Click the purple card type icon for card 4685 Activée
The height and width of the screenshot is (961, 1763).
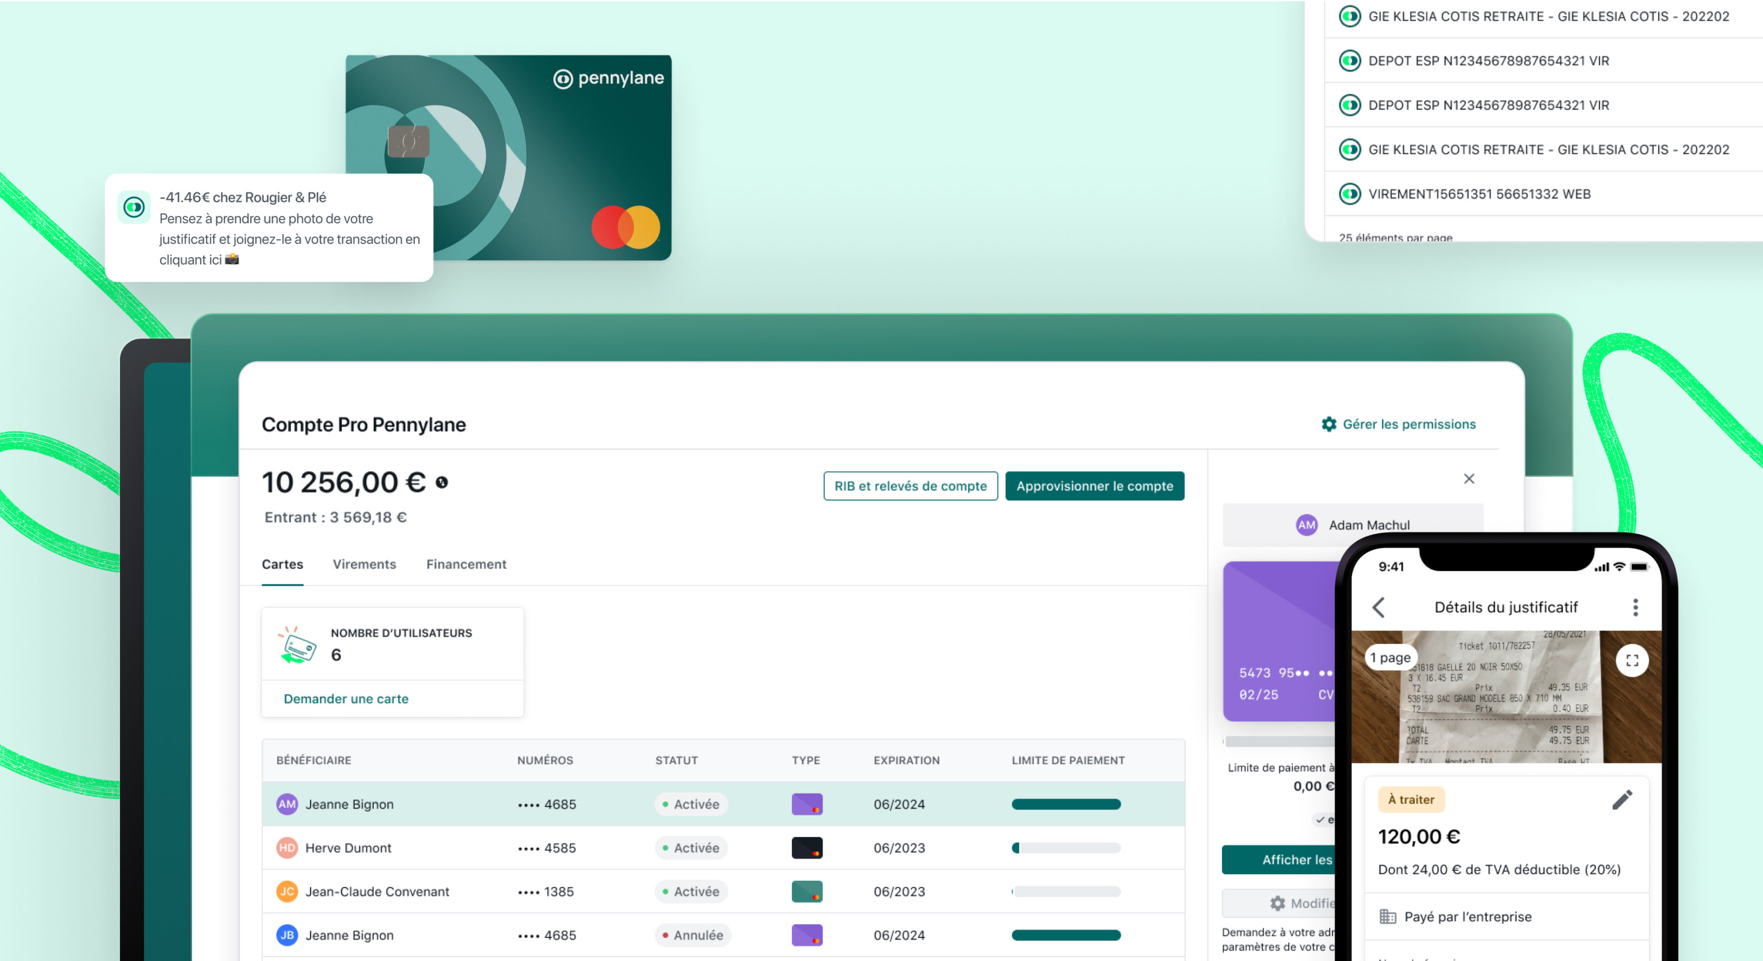(807, 804)
